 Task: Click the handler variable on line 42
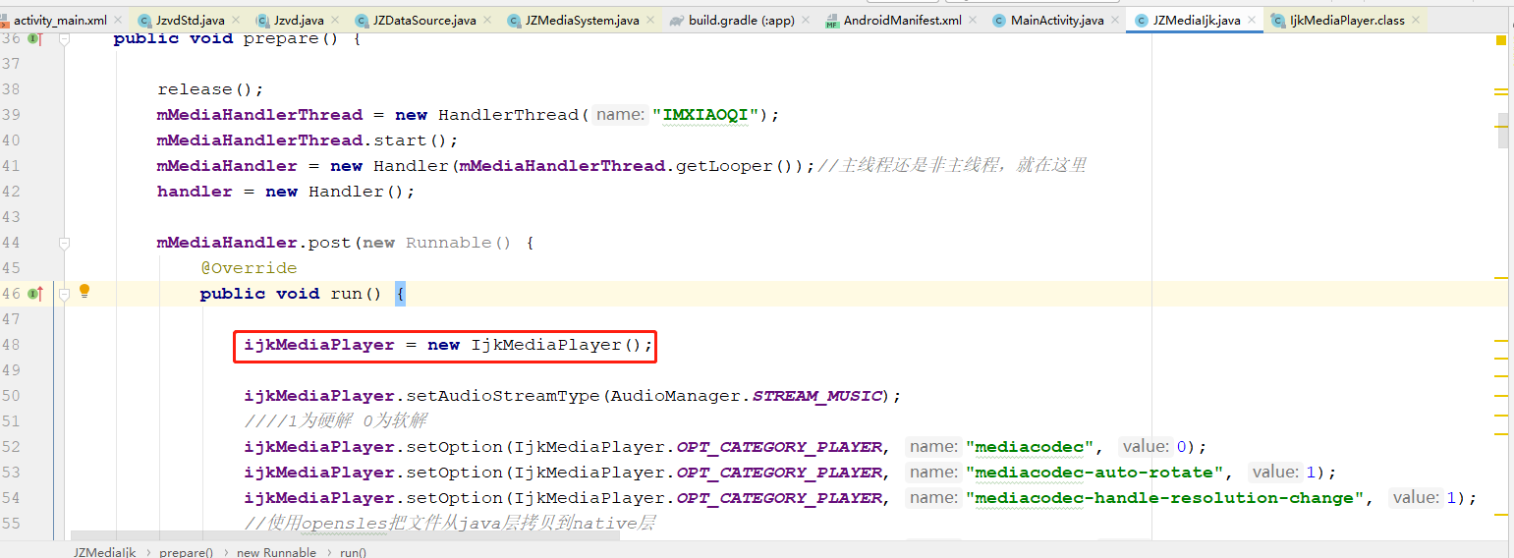point(195,192)
